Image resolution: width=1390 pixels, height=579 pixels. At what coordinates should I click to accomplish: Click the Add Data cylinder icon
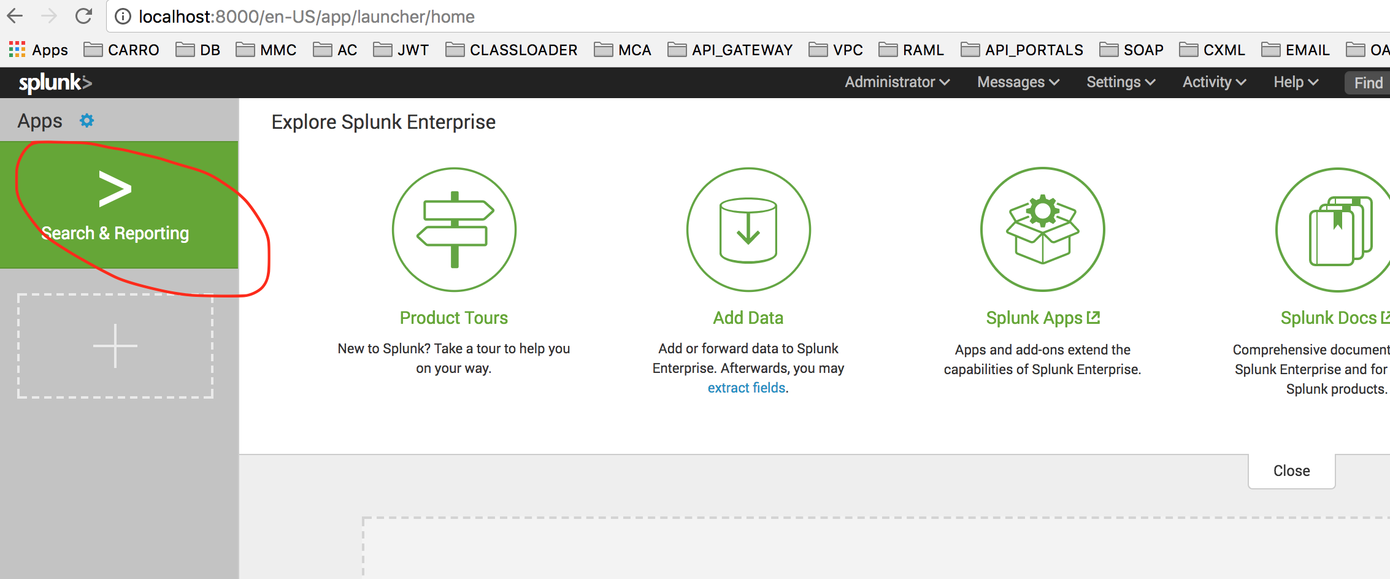(x=748, y=229)
